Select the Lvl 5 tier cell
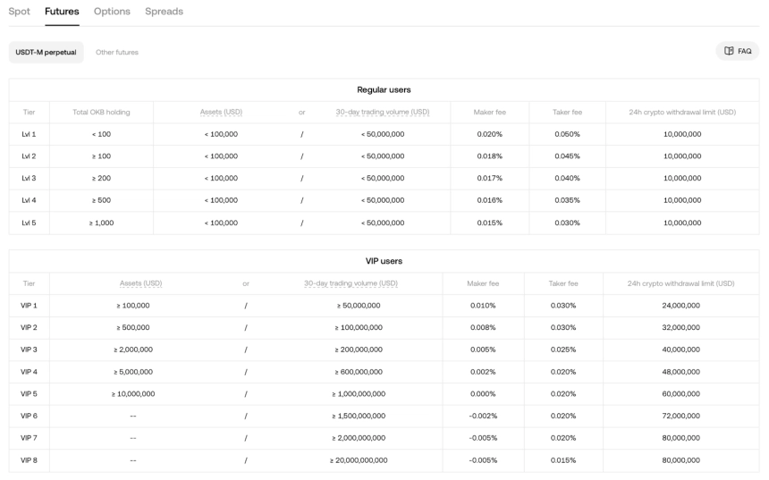This screenshot has height=480, width=769. point(29,223)
